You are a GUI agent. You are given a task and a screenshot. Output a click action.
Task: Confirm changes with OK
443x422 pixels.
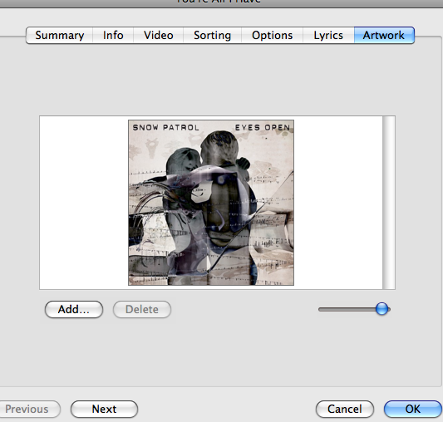point(413,409)
